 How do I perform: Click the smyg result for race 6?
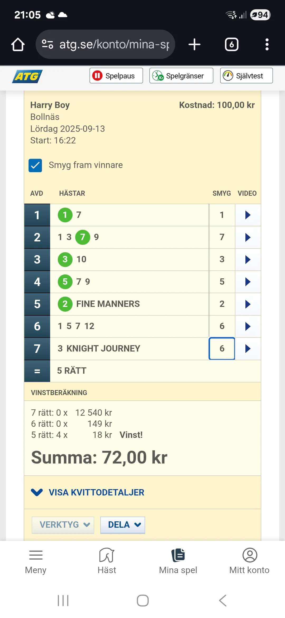click(x=222, y=326)
